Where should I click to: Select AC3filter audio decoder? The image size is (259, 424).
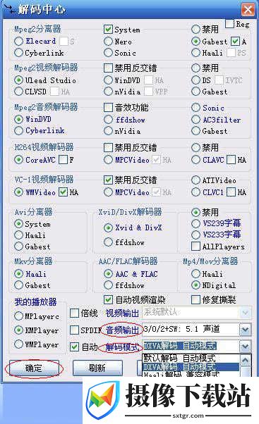pos(195,120)
